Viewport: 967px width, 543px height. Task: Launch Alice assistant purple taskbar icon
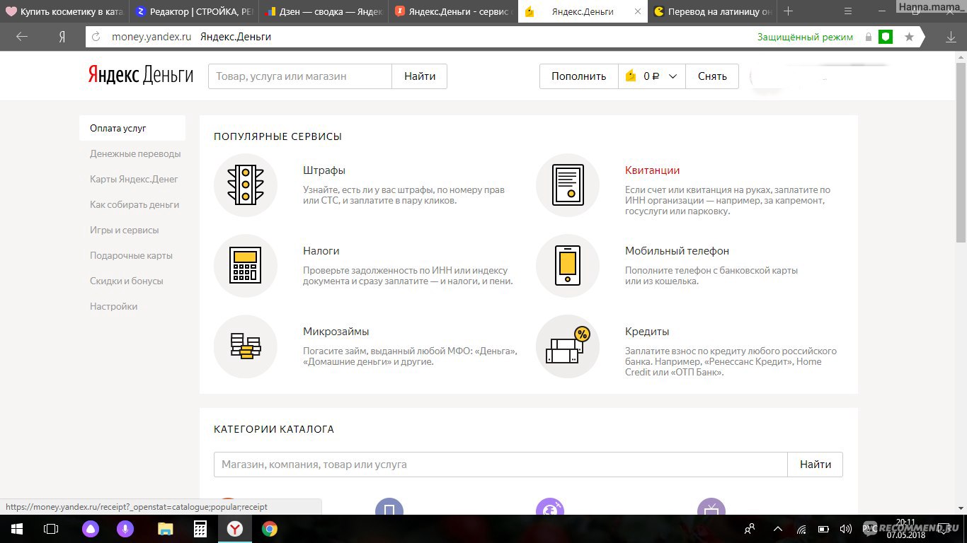(91, 529)
